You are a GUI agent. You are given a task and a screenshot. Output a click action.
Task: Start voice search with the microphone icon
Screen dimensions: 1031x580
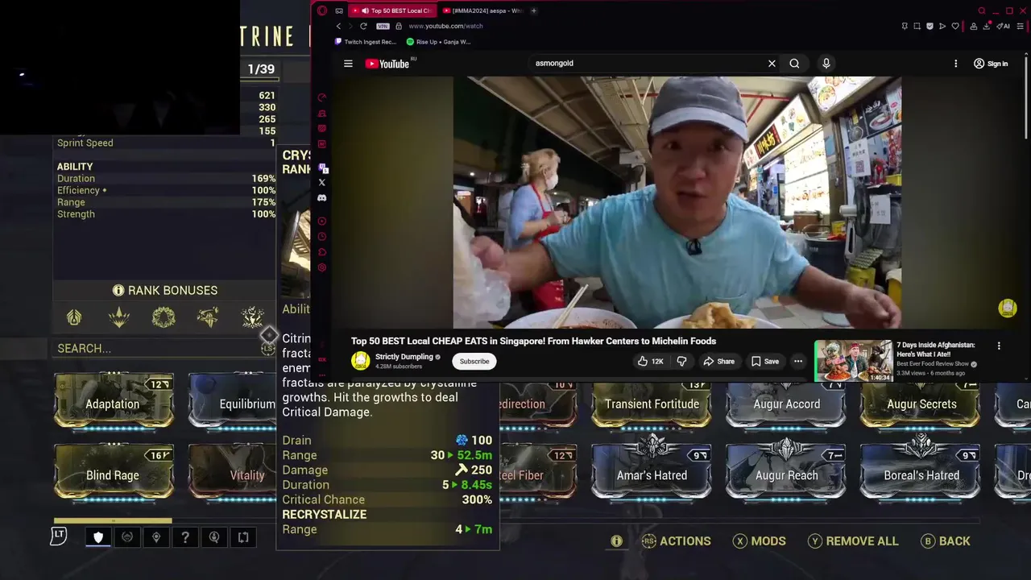[826, 64]
